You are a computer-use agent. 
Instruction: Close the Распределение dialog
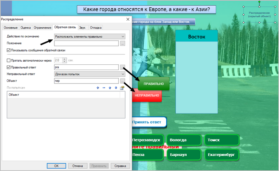click(128, 19)
